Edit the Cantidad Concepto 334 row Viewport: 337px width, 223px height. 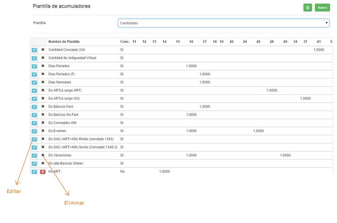34,50
